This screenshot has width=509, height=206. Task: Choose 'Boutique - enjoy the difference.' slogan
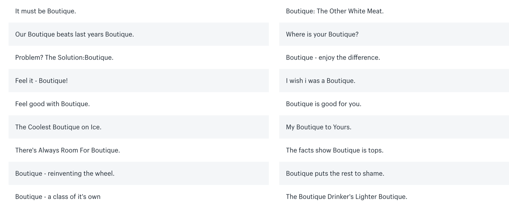tap(333, 57)
